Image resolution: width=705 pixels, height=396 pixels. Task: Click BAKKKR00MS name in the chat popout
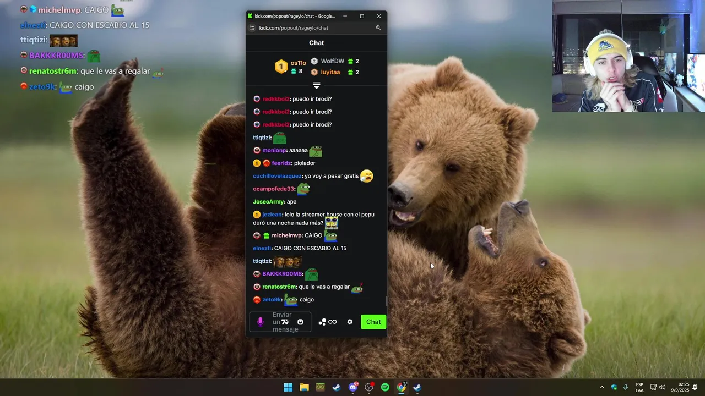(x=282, y=274)
